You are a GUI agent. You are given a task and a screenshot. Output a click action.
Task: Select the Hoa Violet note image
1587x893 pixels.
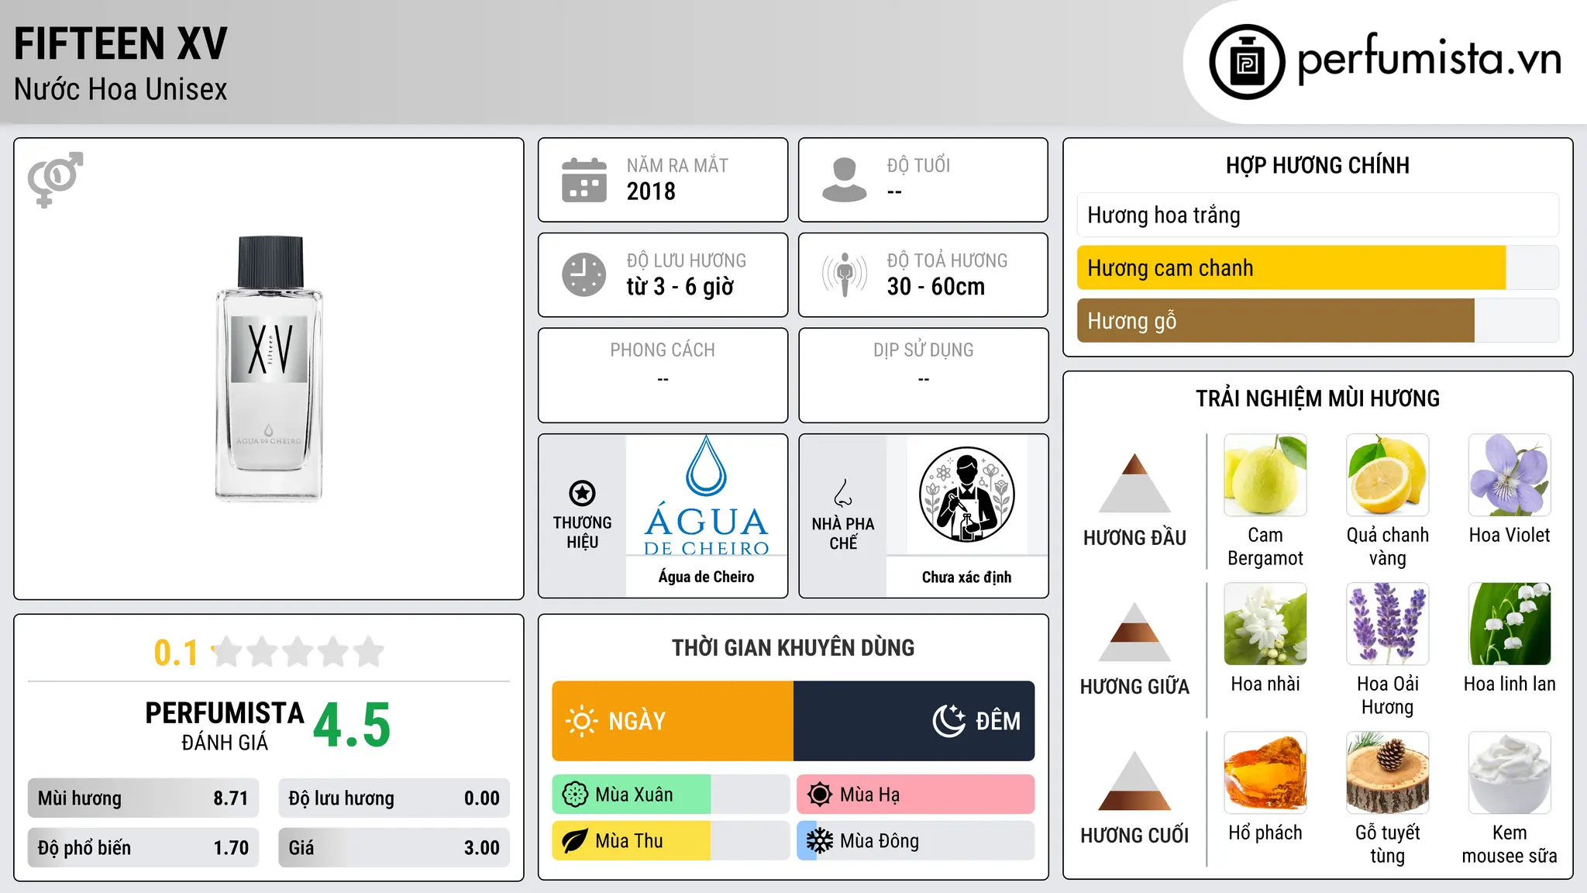[1510, 475]
